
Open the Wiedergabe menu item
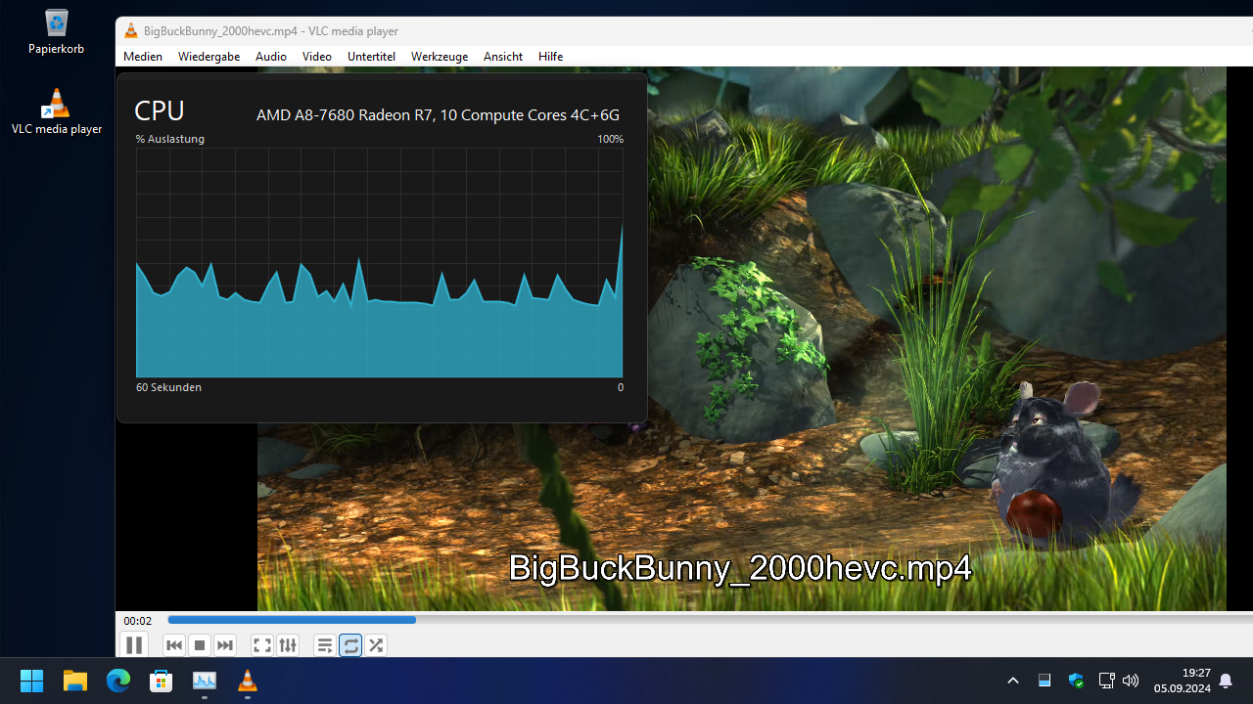[x=208, y=56]
